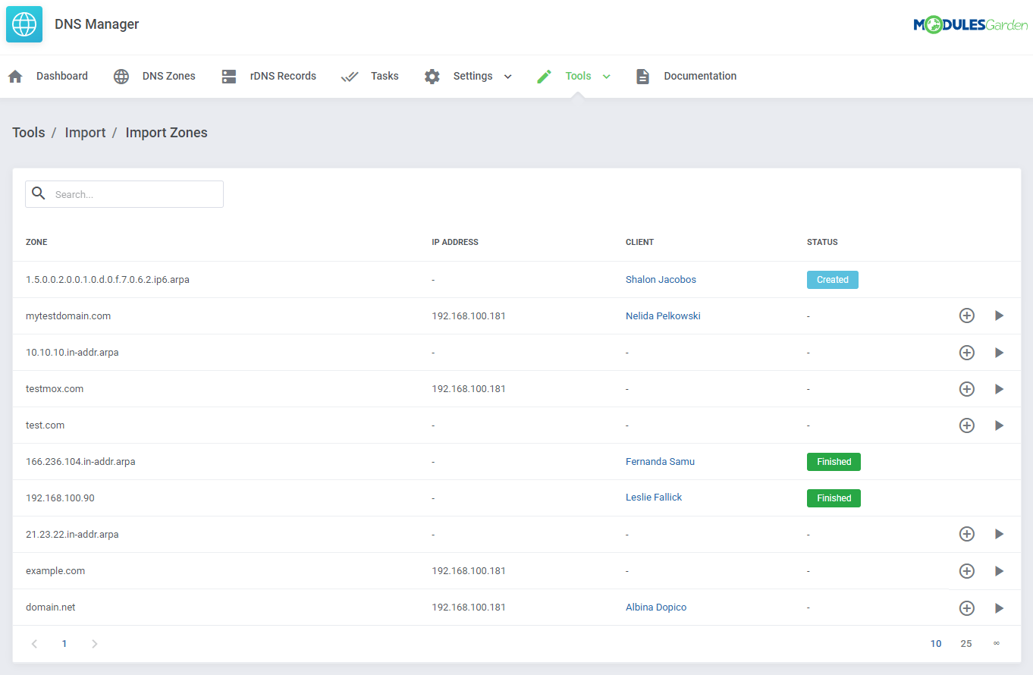Run import for mytestdomain.com
1033x675 pixels.
click(999, 316)
